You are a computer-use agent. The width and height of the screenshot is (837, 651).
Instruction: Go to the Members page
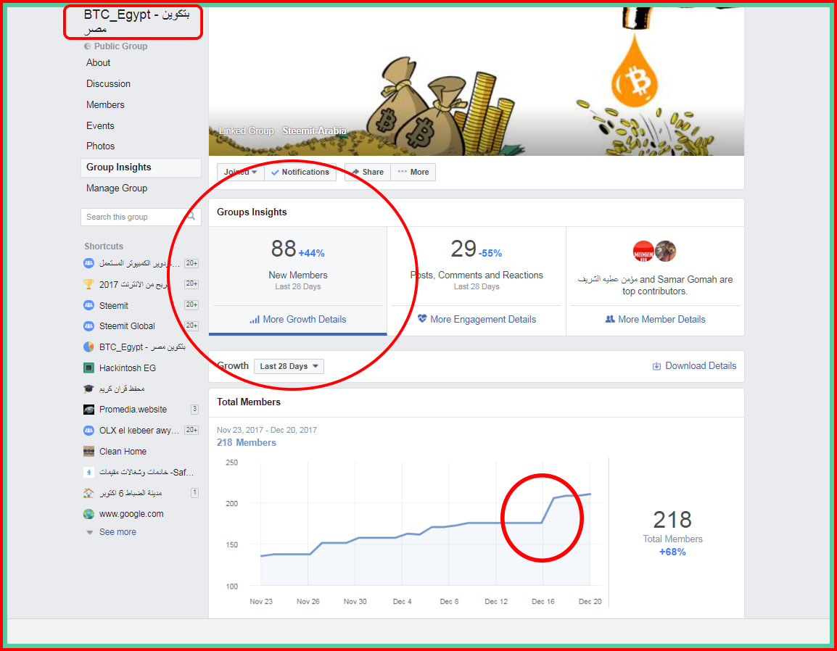pos(105,104)
